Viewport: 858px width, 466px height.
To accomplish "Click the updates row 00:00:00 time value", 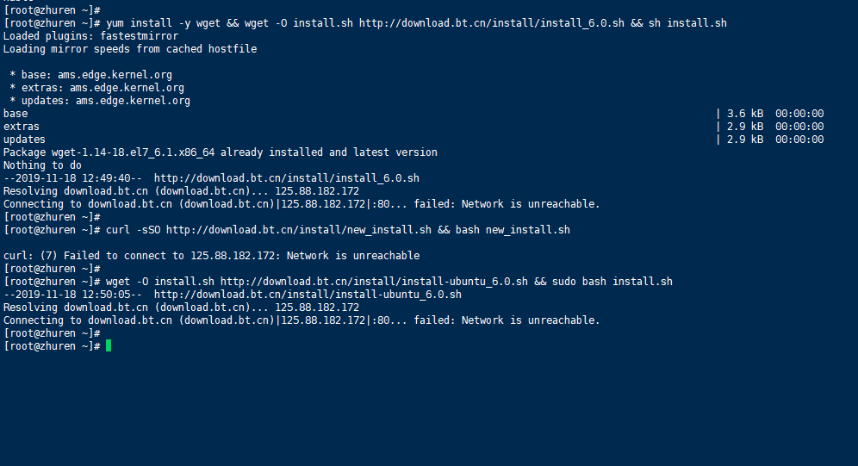I will click(x=799, y=140).
